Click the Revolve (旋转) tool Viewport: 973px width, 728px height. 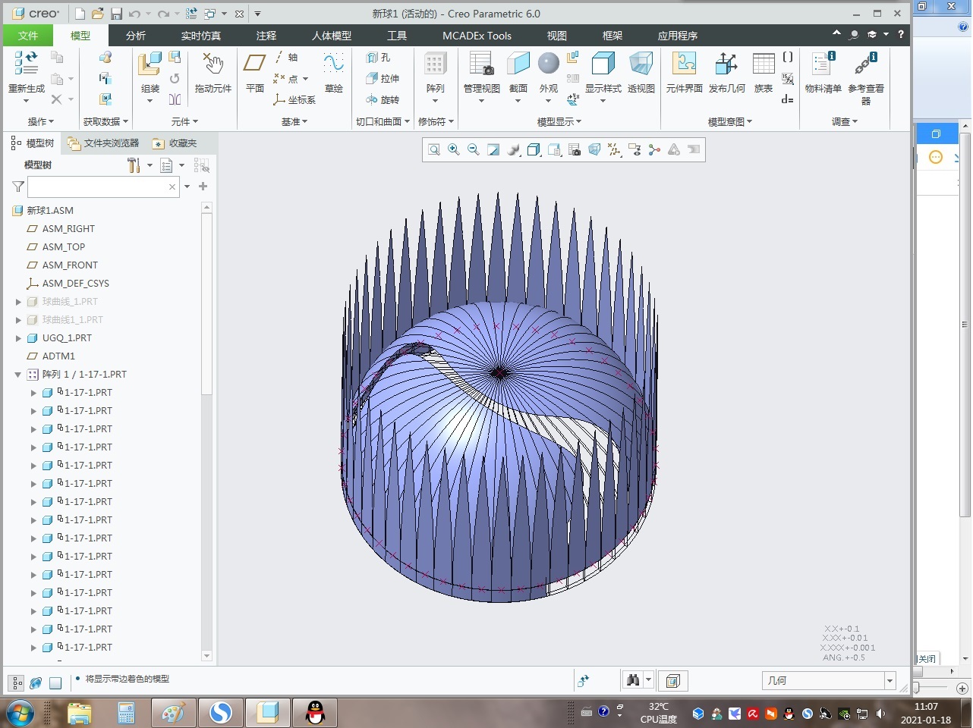click(383, 99)
